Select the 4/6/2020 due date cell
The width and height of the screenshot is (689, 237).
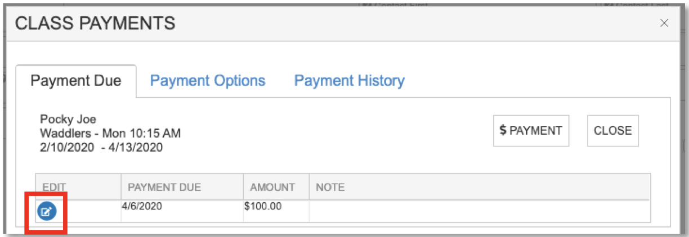click(x=142, y=206)
